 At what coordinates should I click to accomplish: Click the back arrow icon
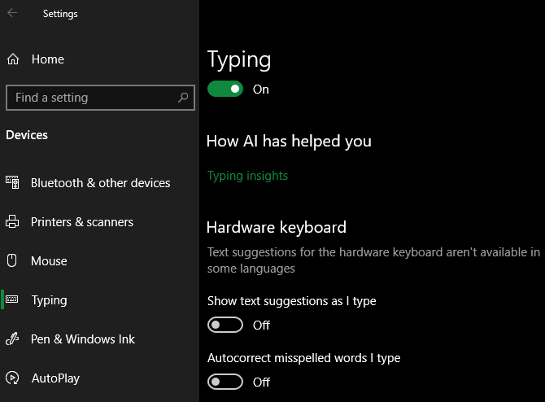point(12,13)
